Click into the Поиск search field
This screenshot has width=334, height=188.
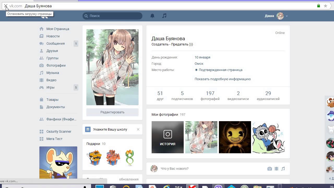[112, 16]
